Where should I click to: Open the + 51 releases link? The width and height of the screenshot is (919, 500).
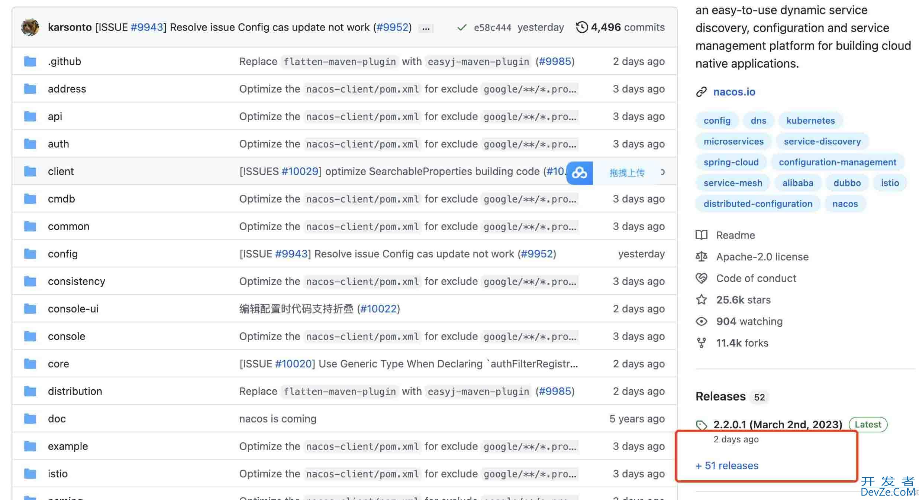tap(727, 465)
